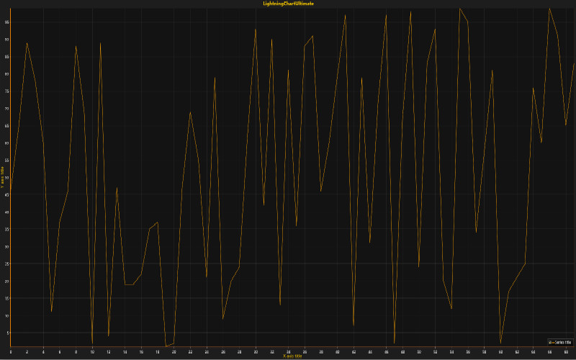Click the 60 tick on X axis
Image resolution: width=576 pixels, height=360 pixels.
coord(500,351)
